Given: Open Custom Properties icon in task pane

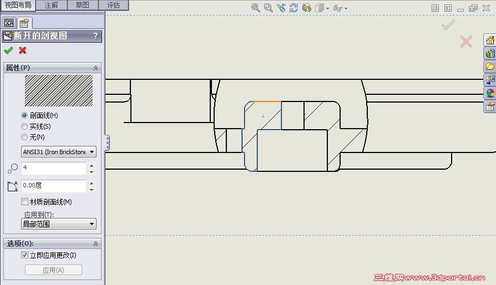Looking at the screenshot, I should click(490, 106).
